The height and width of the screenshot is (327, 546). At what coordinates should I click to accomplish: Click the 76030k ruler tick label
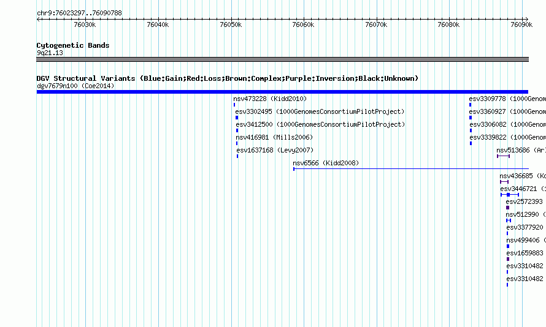85,24
